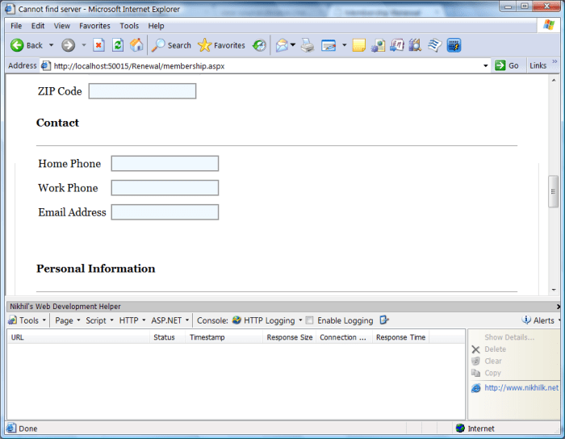Click the page's vertical scrollbar thumb
The width and height of the screenshot is (565, 439).
554,191
